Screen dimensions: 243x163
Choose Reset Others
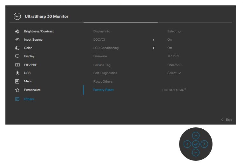(x=103, y=82)
